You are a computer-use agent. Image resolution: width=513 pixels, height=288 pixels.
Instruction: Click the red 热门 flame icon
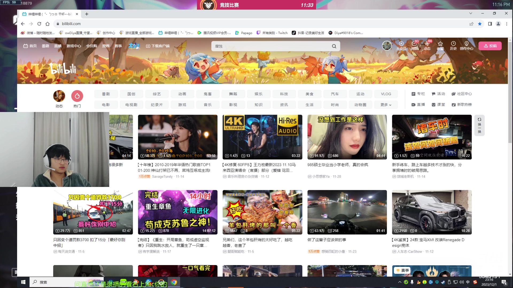[x=77, y=96]
